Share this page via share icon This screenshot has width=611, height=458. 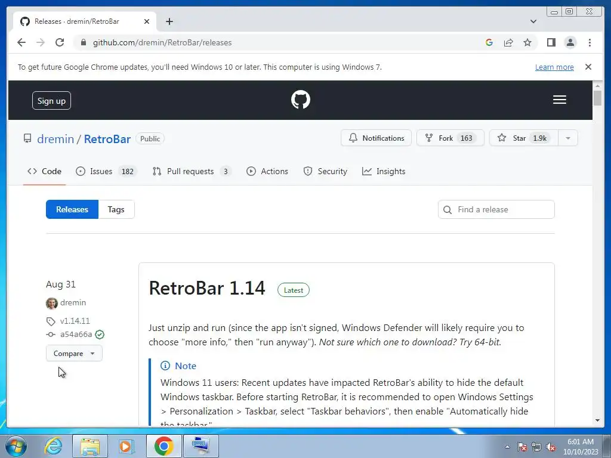tap(508, 42)
